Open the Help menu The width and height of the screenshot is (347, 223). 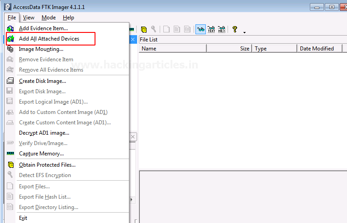point(68,18)
